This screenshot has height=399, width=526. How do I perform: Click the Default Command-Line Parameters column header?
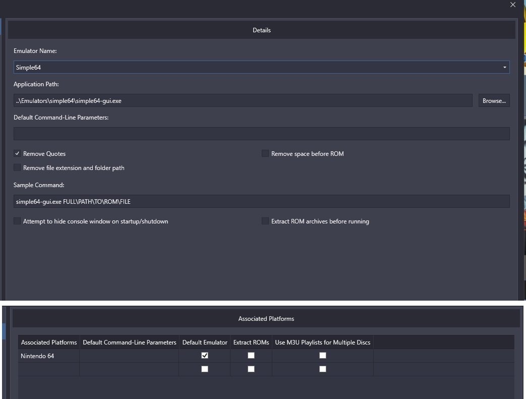pos(130,343)
